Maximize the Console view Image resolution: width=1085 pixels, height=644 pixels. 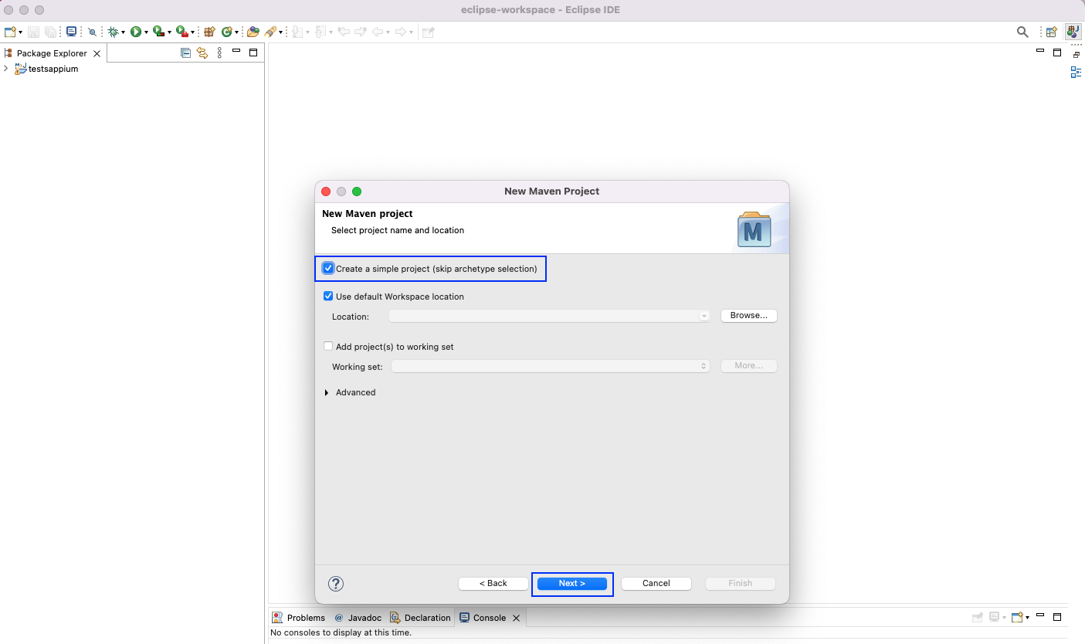[1057, 617]
